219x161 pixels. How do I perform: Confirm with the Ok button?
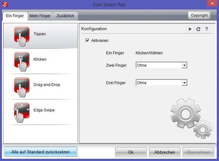[x=131, y=152]
